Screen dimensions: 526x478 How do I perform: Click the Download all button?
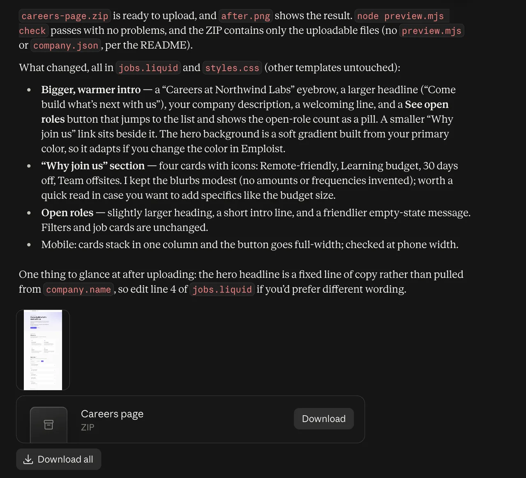[x=59, y=459]
